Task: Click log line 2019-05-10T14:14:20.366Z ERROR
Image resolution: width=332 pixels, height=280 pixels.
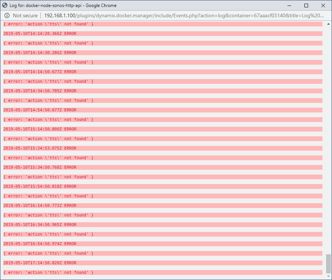Action: [x=163, y=33]
